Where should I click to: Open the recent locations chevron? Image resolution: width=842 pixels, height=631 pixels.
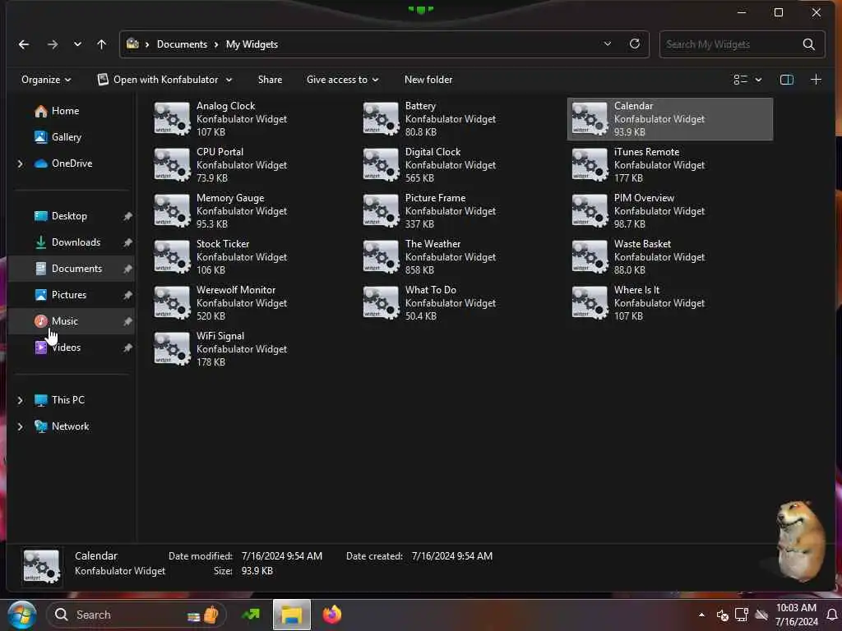(77, 44)
